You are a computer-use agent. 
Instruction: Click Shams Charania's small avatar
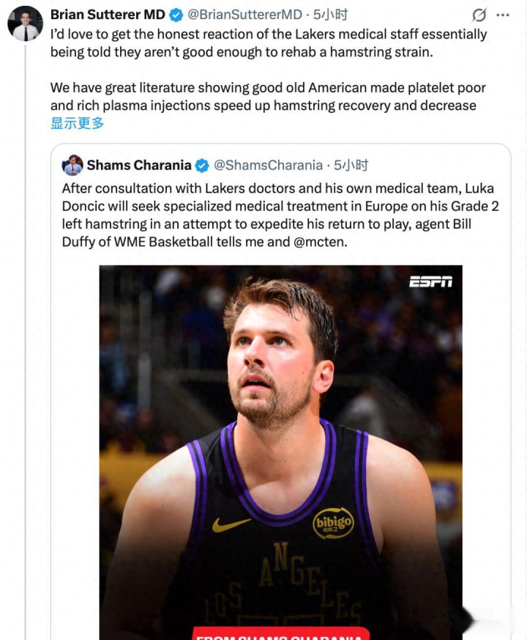[72, 165]
